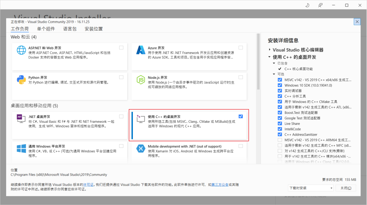Expand Visual Studio 核心编辑器 section

(269, 50)
